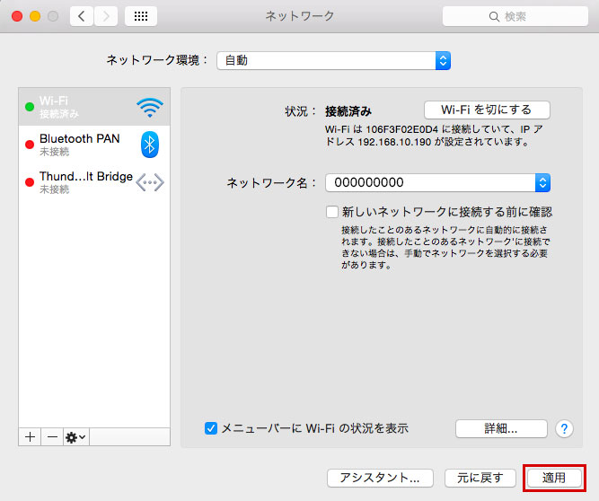The height and width of the screenshot is (501, 599).
Task: Show all preferences grid icon
Action: (x=141, y=16)
